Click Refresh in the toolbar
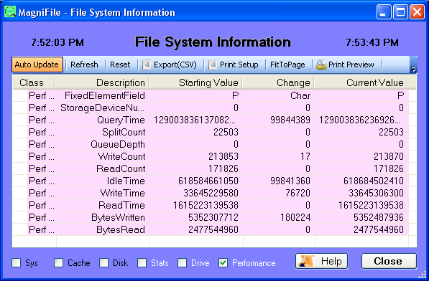 click(x=84, y=65)
